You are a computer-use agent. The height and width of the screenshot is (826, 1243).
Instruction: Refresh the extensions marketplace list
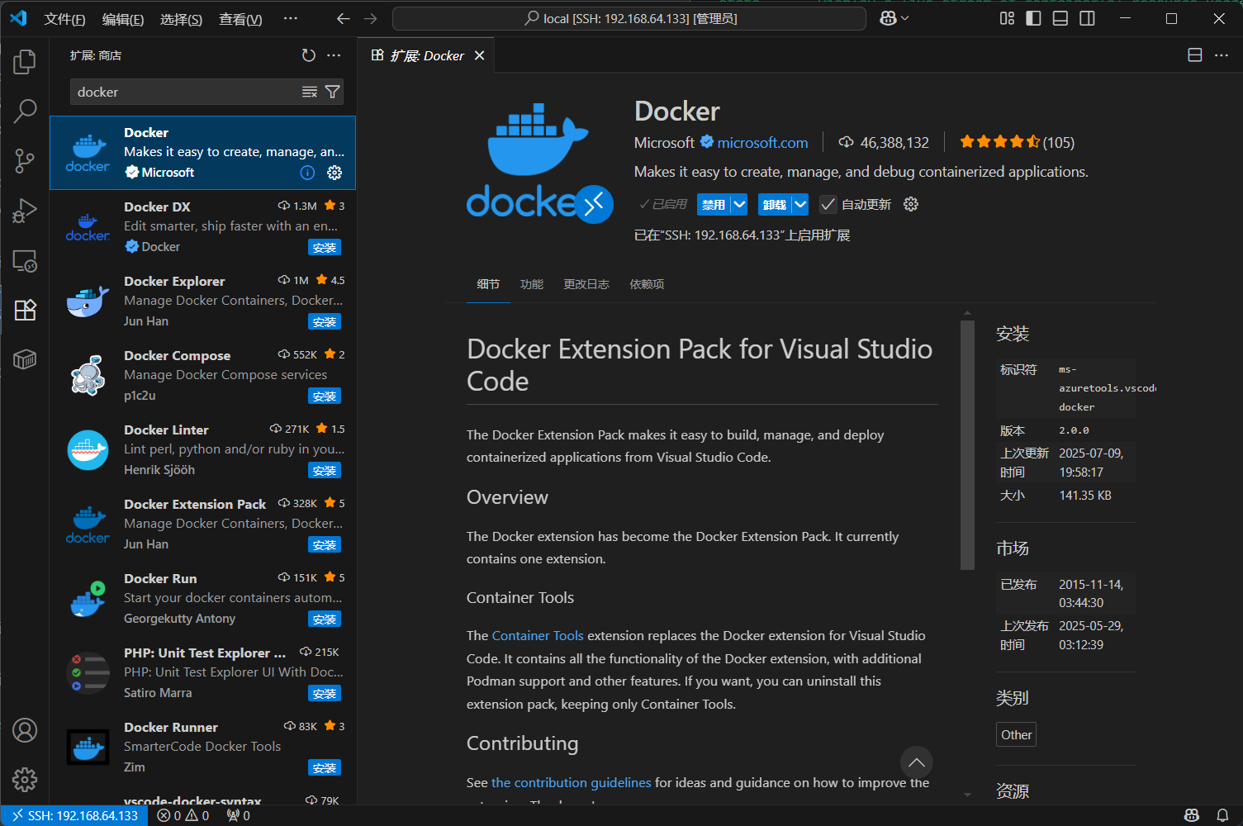tap(309, 55)
